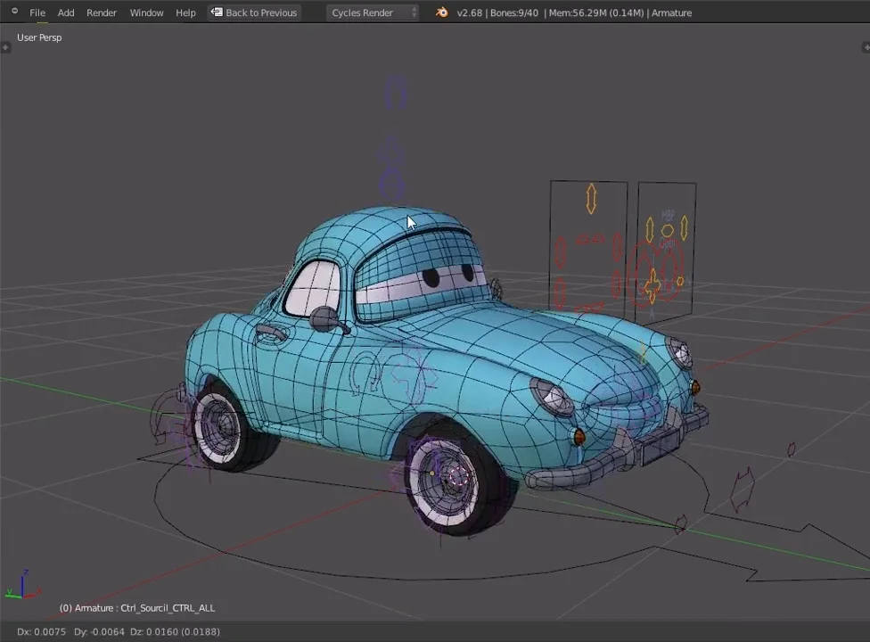Image resolution: width=870 pixels, height=642 pixels.
Task: Click the User Persp view label
Action: (39, 37)
